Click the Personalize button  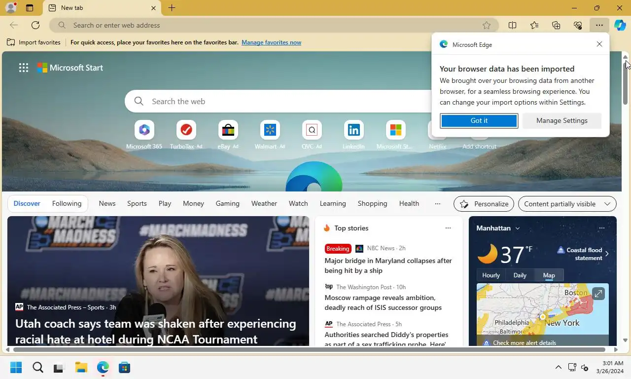click(x=484, y=204)
